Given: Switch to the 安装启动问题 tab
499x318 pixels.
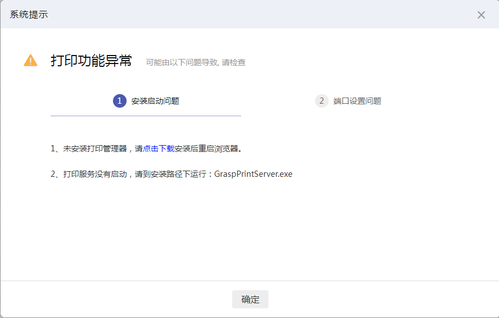Looking at the screenshot, I should pyautogui.click(x=146, y=101).
